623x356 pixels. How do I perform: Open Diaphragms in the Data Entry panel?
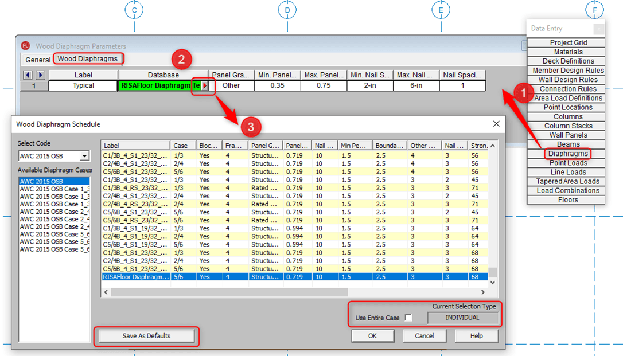coord(567,154)
